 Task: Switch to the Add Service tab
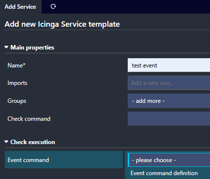tap(20, 7)
